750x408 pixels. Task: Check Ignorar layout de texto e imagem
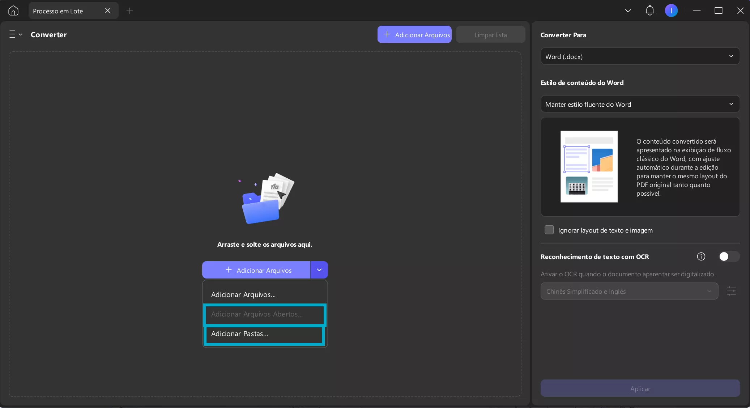pos(549,230)
